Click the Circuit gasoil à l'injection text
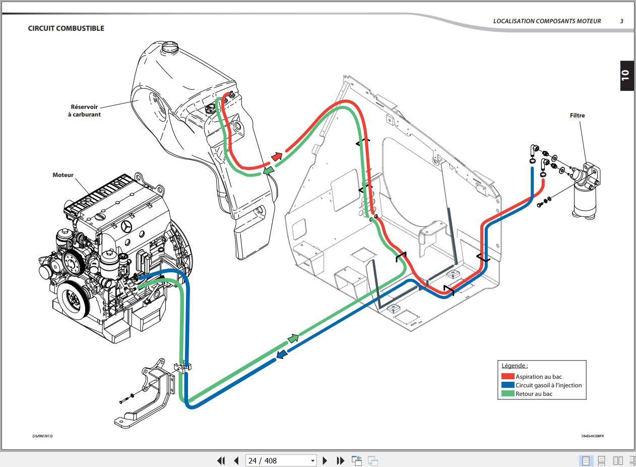The width and height of the screenshot is (636, 467). (548, 385)
